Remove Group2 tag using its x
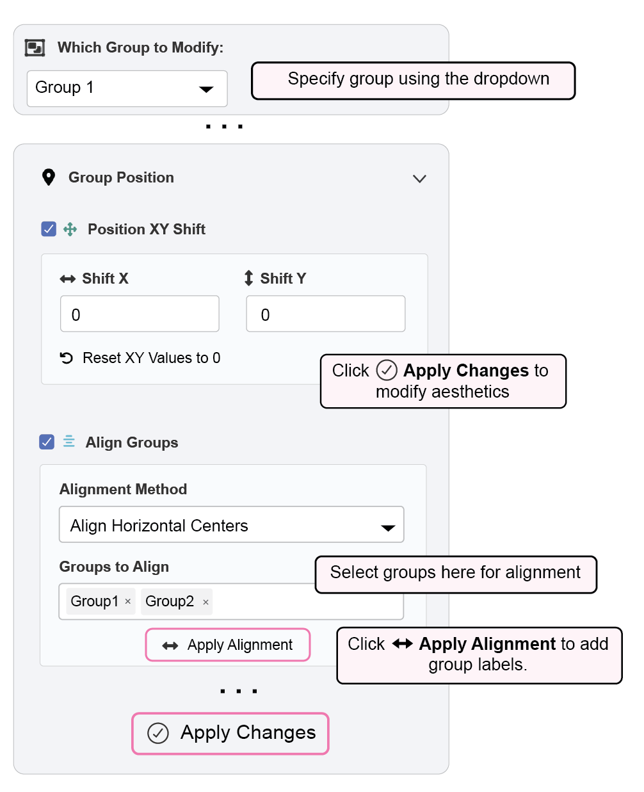Image resolution: width=644 pixels, height=792 pixels. (x=205, y=602)
